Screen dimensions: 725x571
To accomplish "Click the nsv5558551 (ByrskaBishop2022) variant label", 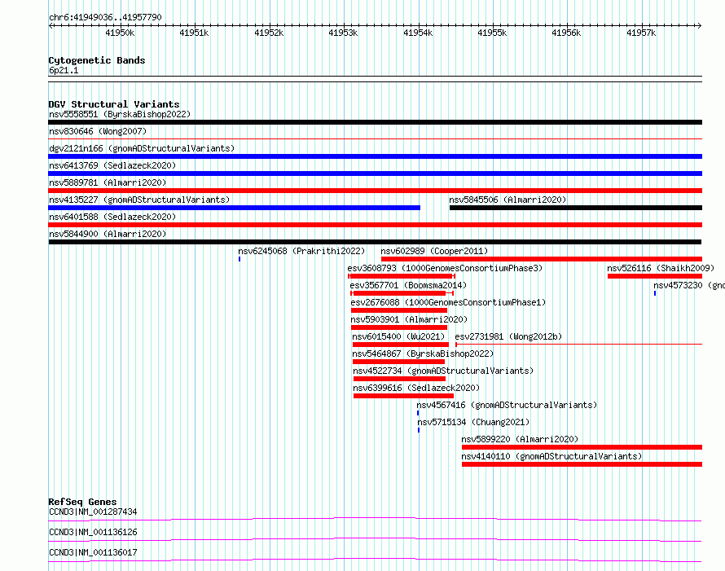I will pos(119,114).
